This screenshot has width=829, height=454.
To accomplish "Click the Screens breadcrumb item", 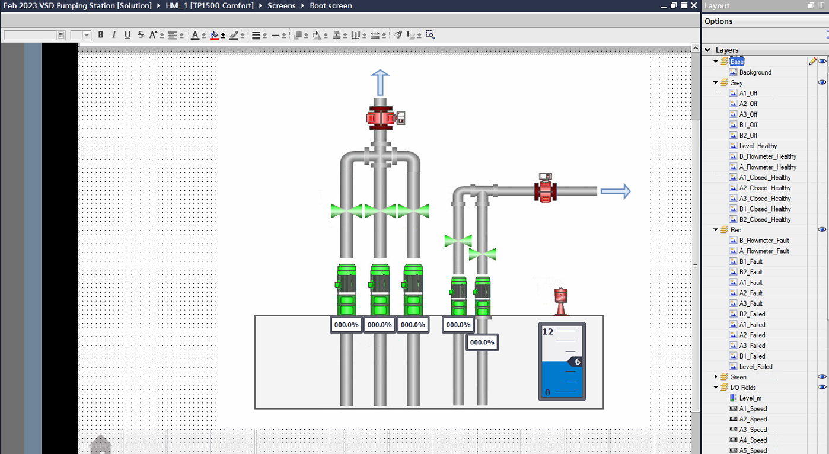I will tap(281, 6).
